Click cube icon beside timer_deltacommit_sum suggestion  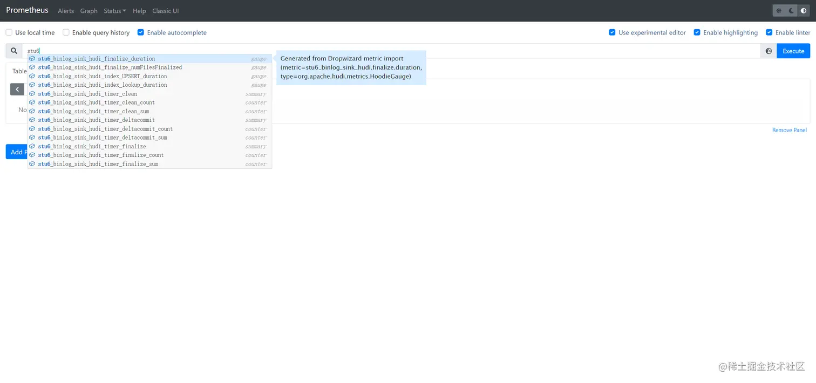[x=32, y=138]
